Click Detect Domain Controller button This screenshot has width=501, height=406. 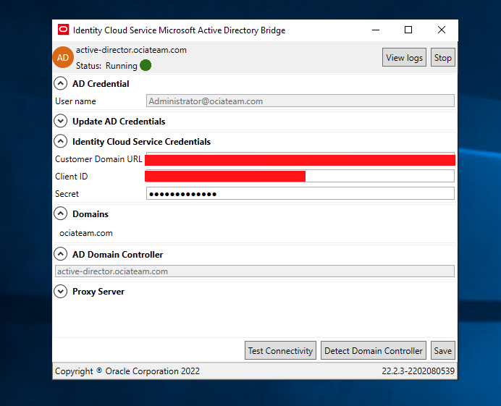pyautogui.click(x=373, y=350)
